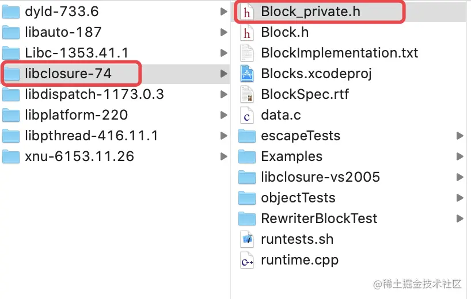Select the libclosure-74 folder

click(68, 74)
